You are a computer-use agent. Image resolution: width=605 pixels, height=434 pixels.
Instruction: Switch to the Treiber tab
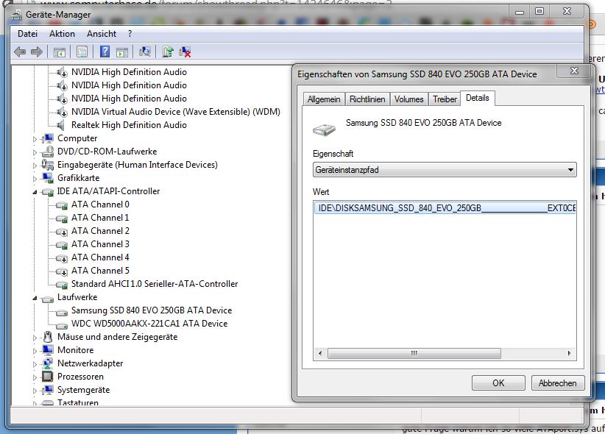[x=445, y=99]
